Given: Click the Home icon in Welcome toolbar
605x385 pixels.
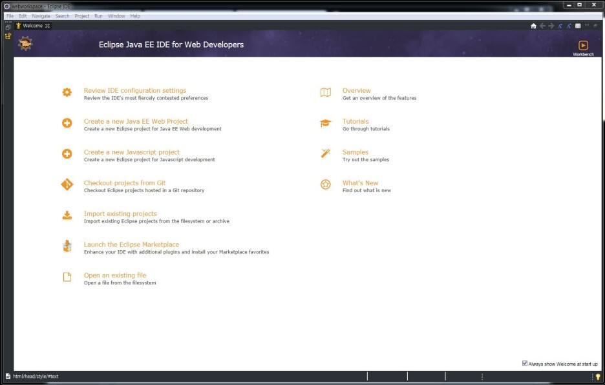Looking at the screenshot, I should point(533,26).
